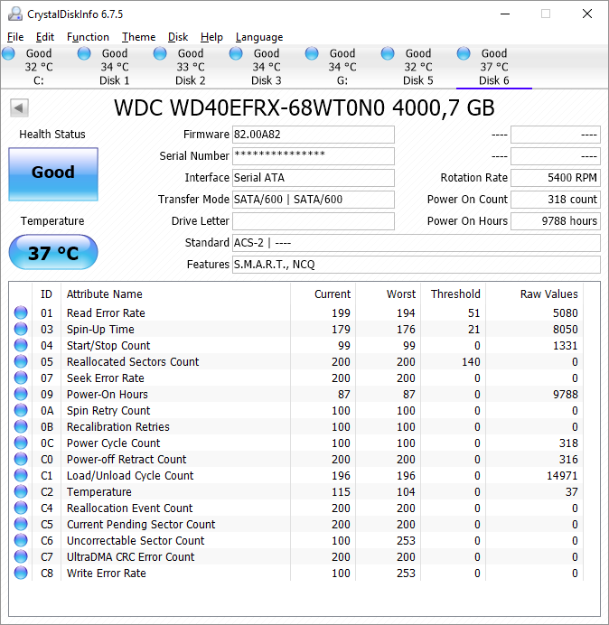This screenshot has height=625, width=609.
Task: Select the Read Error Rate row text
Action: click(x=106, y=312)
